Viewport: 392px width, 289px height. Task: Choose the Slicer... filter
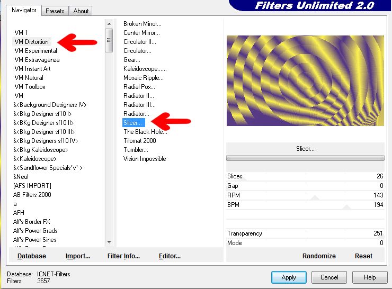click(133, 123)
